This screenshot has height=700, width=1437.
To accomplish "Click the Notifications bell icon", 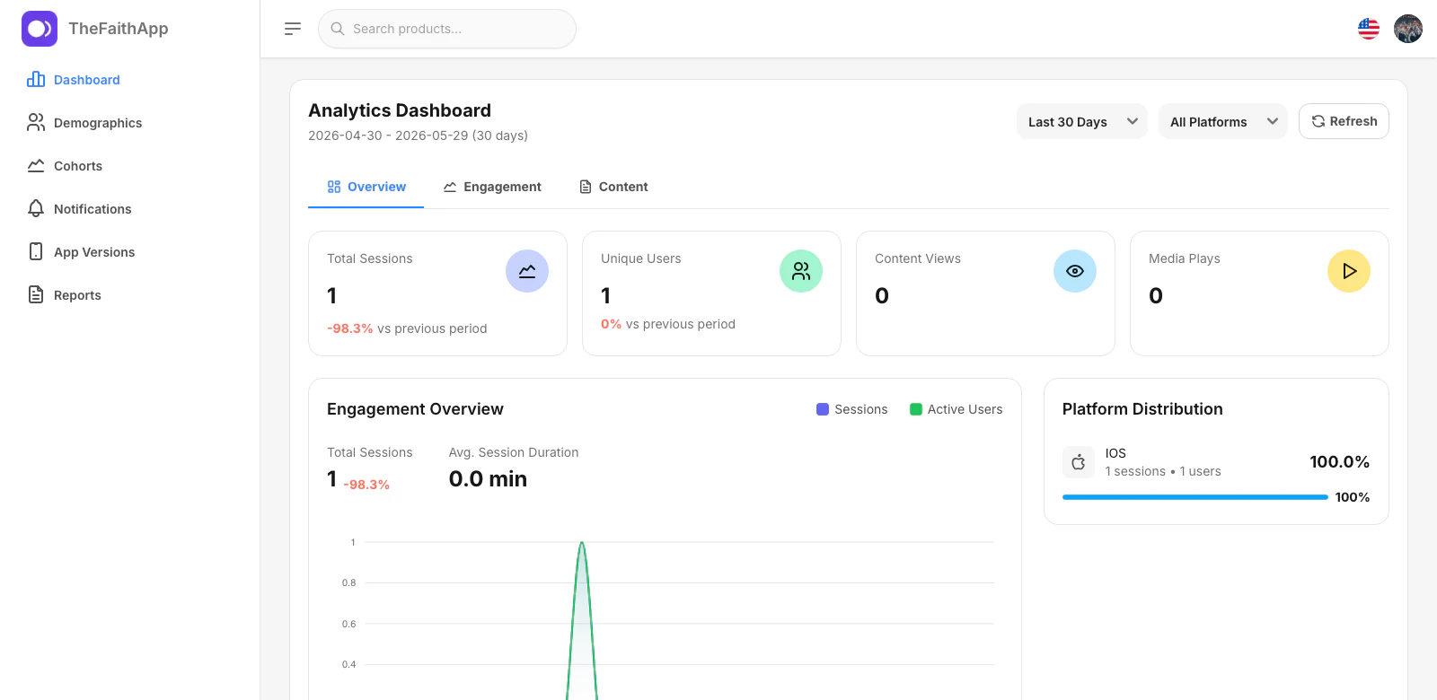I will click(36, 208).
